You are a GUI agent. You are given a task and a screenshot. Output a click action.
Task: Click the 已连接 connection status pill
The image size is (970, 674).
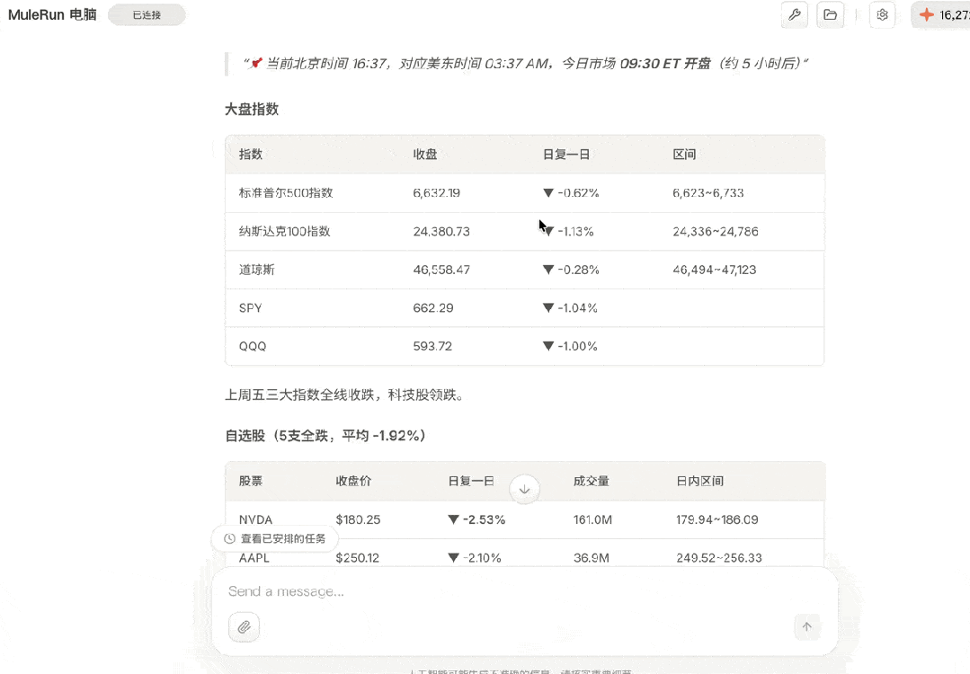(x=146, y=14)
